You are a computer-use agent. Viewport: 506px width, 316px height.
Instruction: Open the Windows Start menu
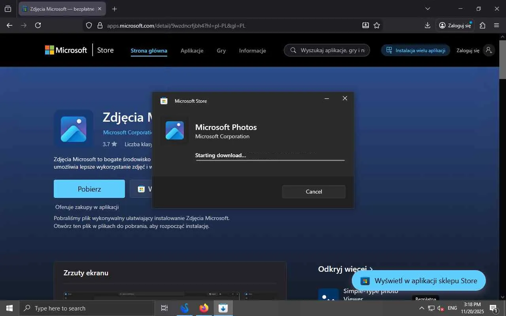pos(9,308)
